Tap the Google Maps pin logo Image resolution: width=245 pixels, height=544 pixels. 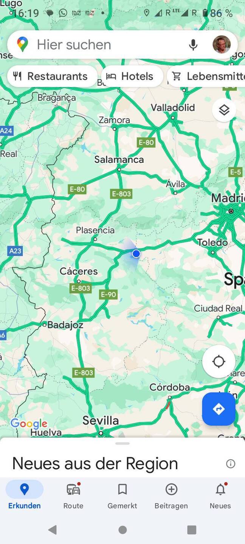tap(23, 45)
